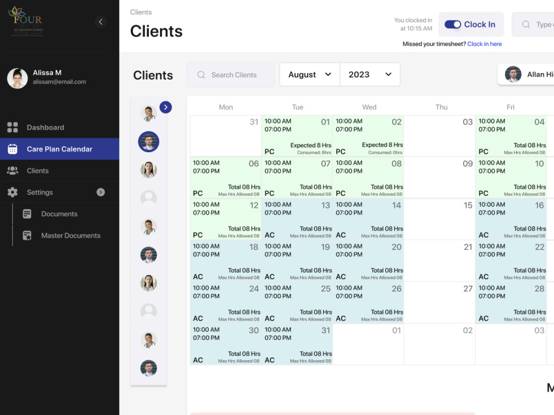Click the empty Thursday 03 cell
The width and height of the screenshot is (554, 415).
(439, 136)
